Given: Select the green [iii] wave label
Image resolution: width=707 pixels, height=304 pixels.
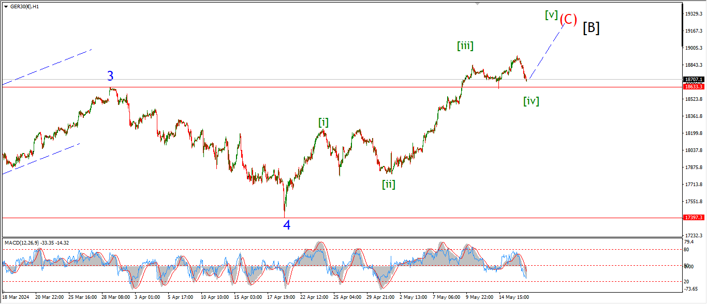Looking at the screenshot, I should click(465, 46).
